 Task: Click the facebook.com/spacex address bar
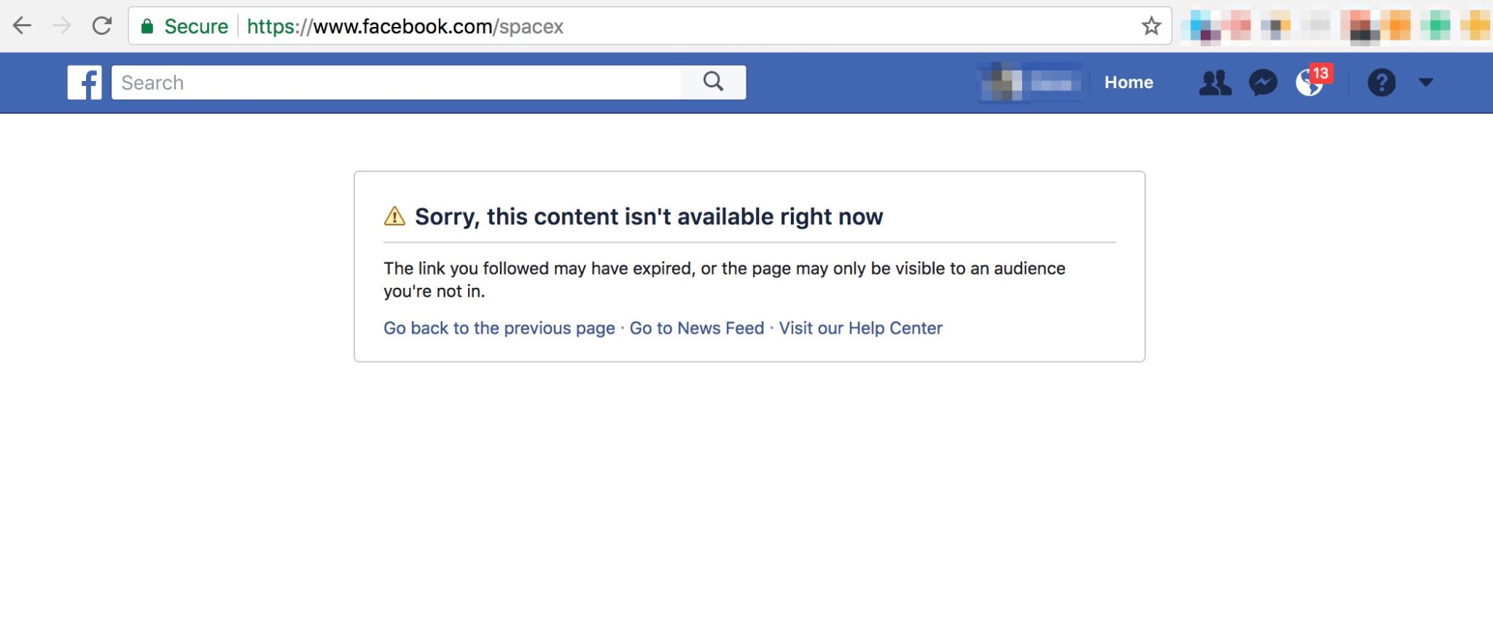point(656,26)
